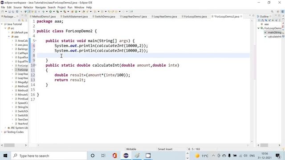
Task: Toggle Hide Non-Public members in Outline
Action: tap(273, 20)
